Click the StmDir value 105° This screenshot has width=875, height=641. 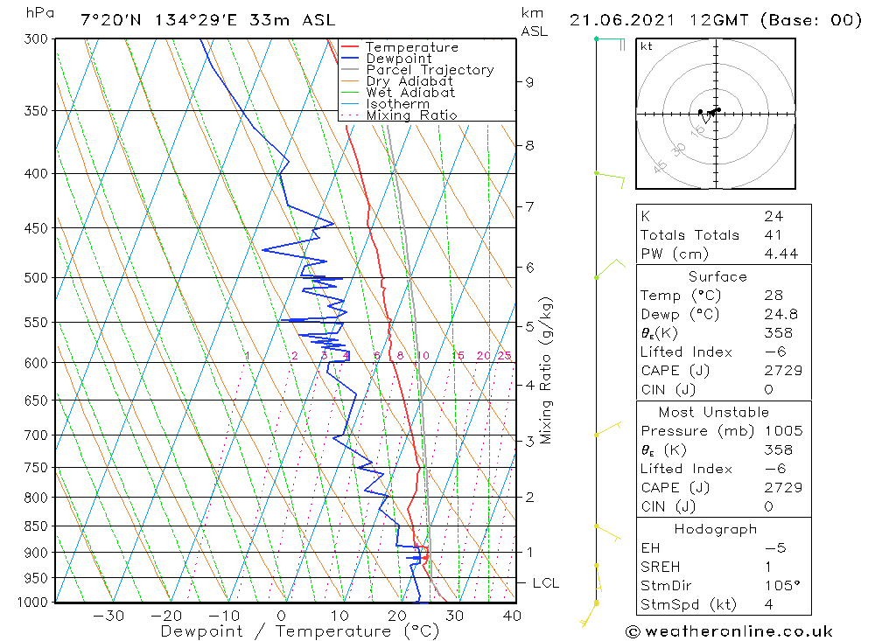tap(783, 586)
